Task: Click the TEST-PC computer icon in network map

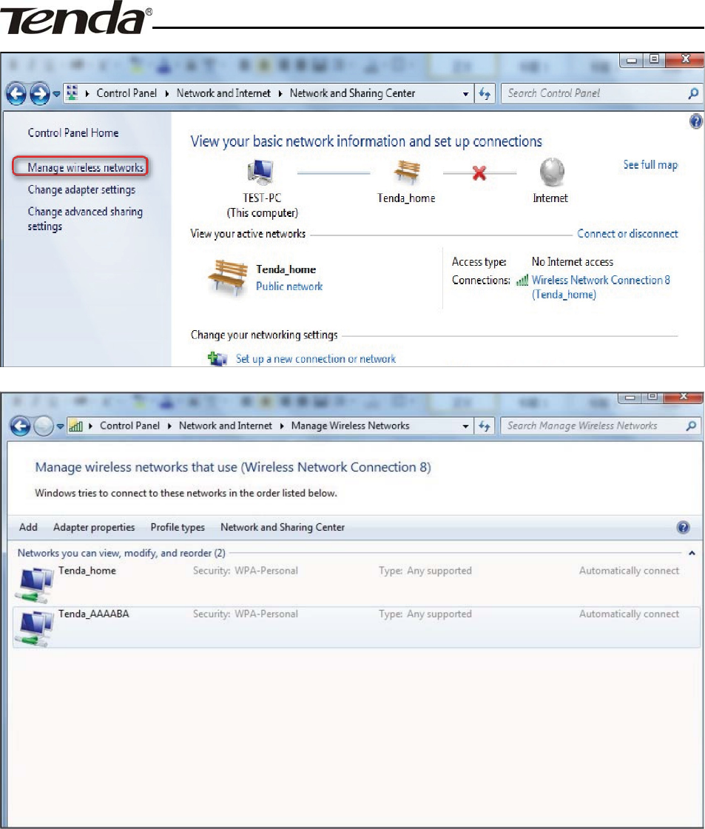Action: 260,172
